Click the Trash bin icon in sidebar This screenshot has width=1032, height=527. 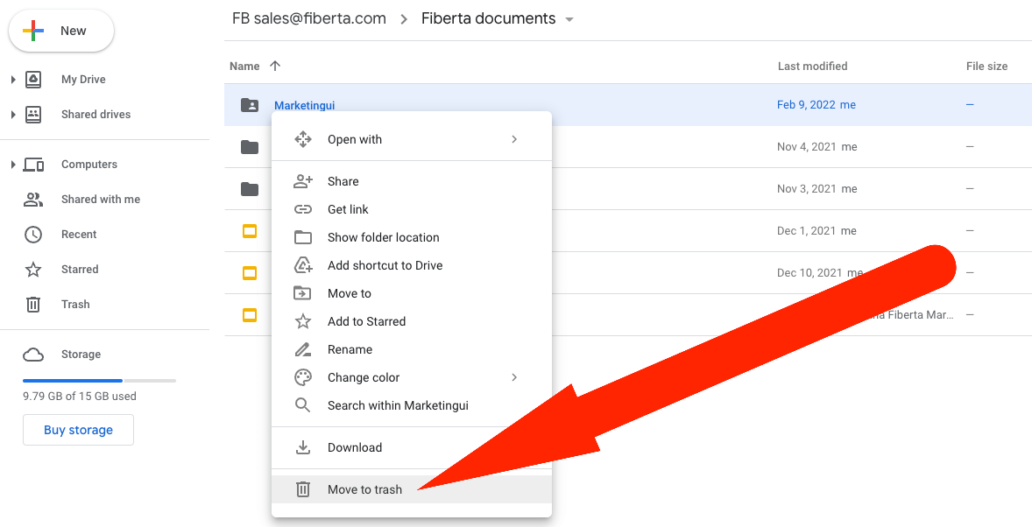33,305
